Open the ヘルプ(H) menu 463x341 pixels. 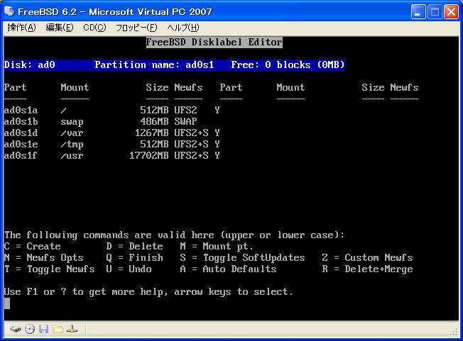183,28
